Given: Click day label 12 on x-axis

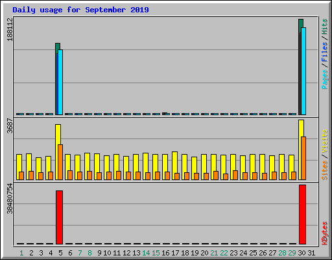Looking at the screenshot, I should (x=126, y=253).
